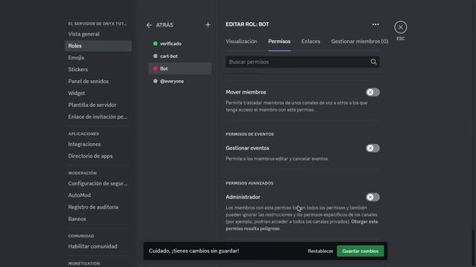This screenshot has height=267, width=476.
Task: Select the Bot role in list
Action: point(180,69)
